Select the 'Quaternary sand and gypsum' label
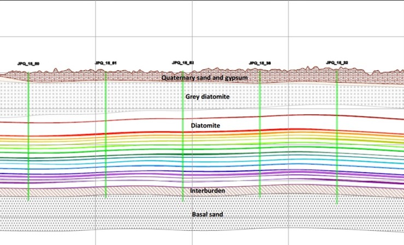 point(205,78)
